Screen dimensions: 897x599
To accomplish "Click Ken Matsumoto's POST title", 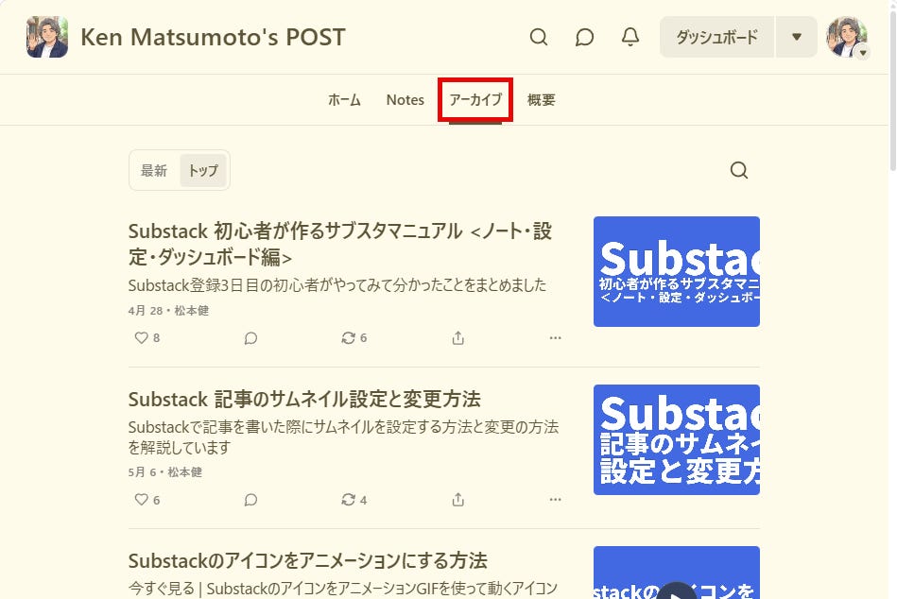I will (213, 37).
